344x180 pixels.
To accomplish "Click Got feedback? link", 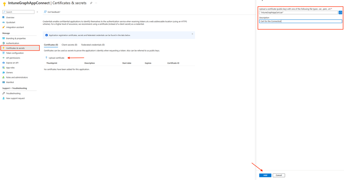I will tap(54, 12).
